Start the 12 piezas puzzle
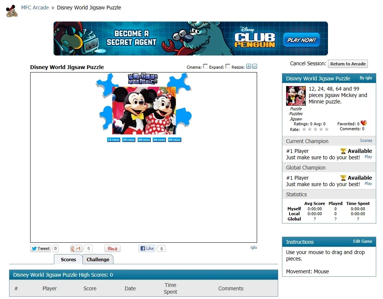This screenshot has height=299, width=383. coord(113,140)
